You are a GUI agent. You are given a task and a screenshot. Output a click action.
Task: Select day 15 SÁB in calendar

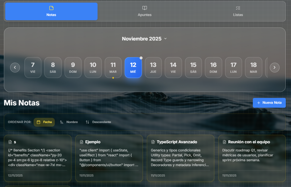[193, 68]
